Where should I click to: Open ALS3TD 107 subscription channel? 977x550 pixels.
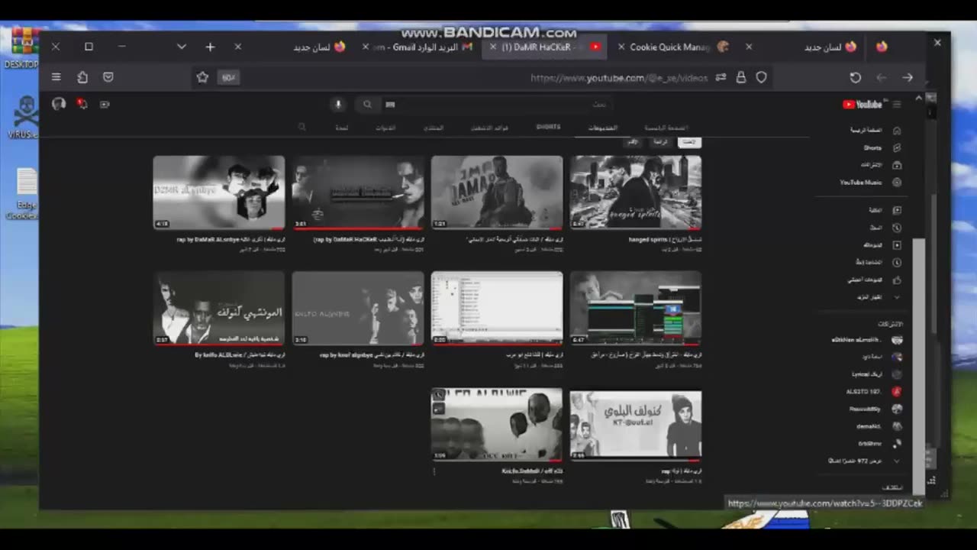coord(876,392)
